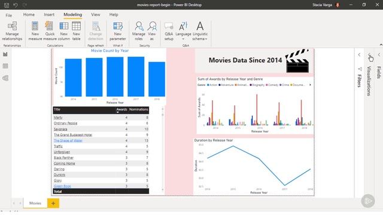
Task: Open Q&A setup
Action: click(x=169, y=31)
